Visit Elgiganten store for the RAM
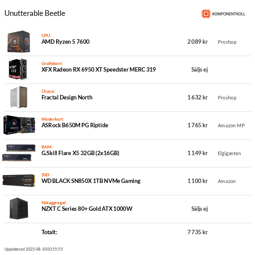Screen dimensions: 255x255 229,153
